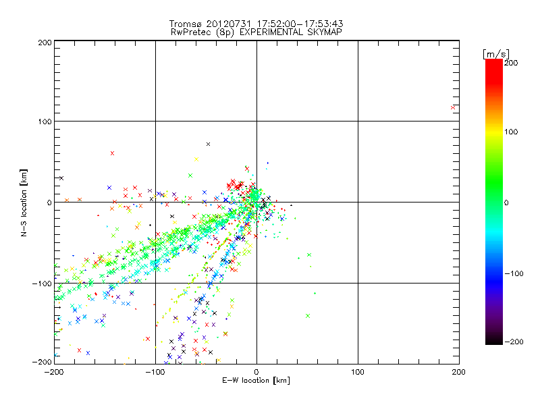This screenshot has height=405, width=540.
Task: Click the colorbar tick label '200'
Action: pyautogui.click(x=511, y=63)
